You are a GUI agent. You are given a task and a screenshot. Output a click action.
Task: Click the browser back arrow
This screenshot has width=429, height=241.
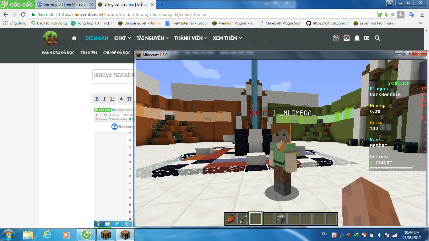[6, 14]
